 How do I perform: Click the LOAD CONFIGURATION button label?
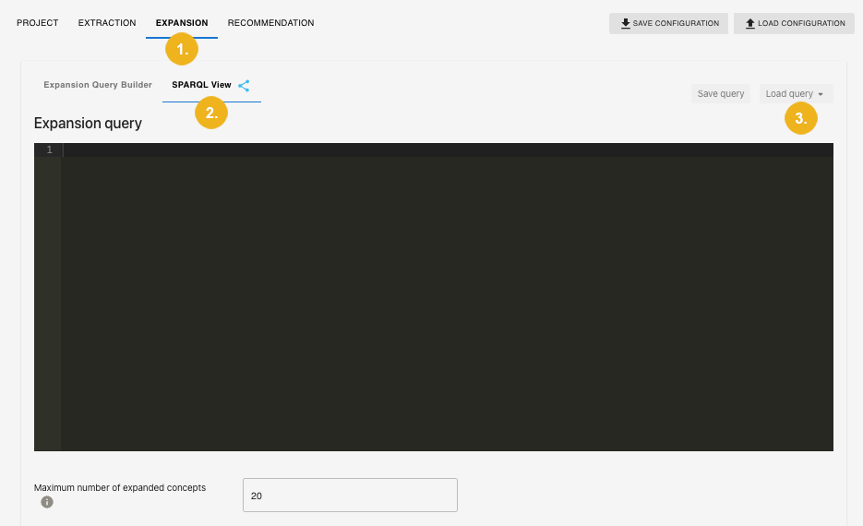click(x=800, y=23)
